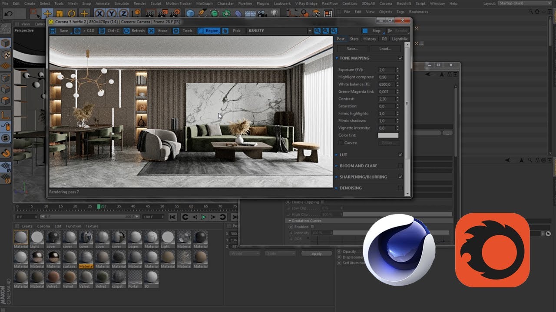
Task: Switch to the LightMix tab
Action: (400, 39)
